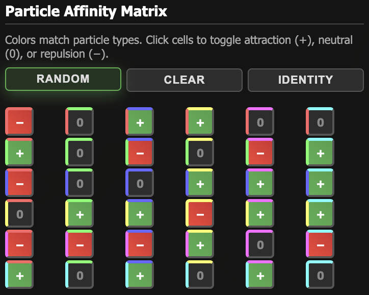Click green-row blue-column repulsion cell
The image size is (369, 295).
pos(140,153)
